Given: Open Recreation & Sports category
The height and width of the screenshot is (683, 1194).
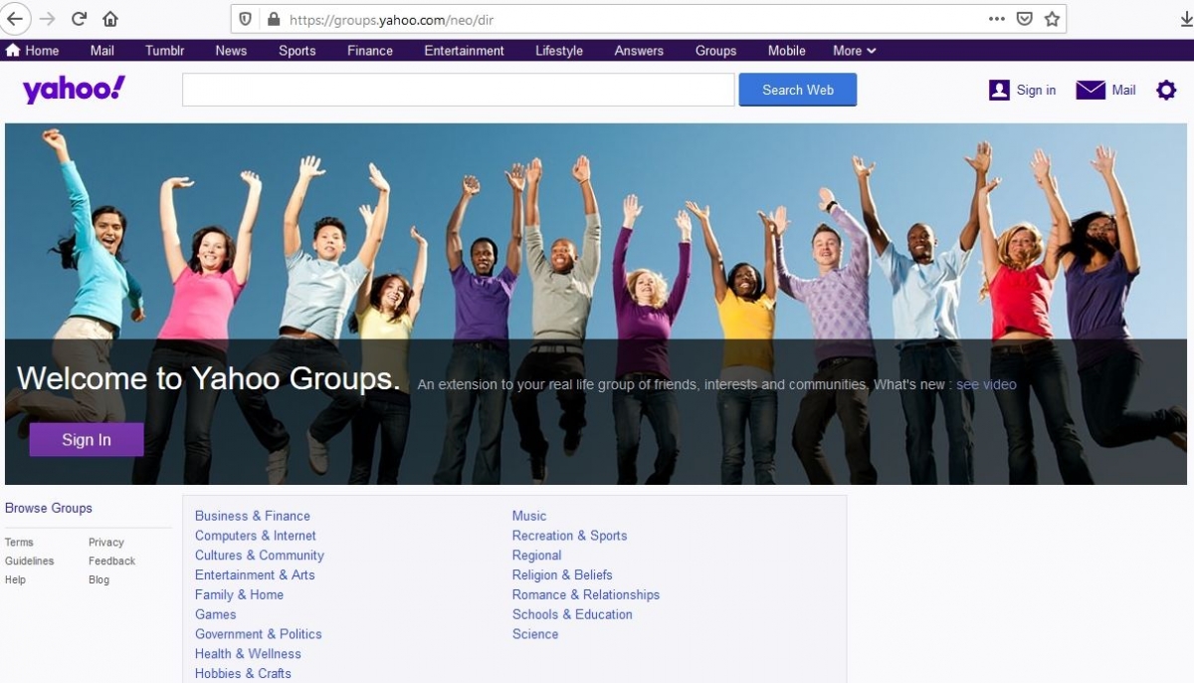Looking at the screenshot, I should [570, 536].
